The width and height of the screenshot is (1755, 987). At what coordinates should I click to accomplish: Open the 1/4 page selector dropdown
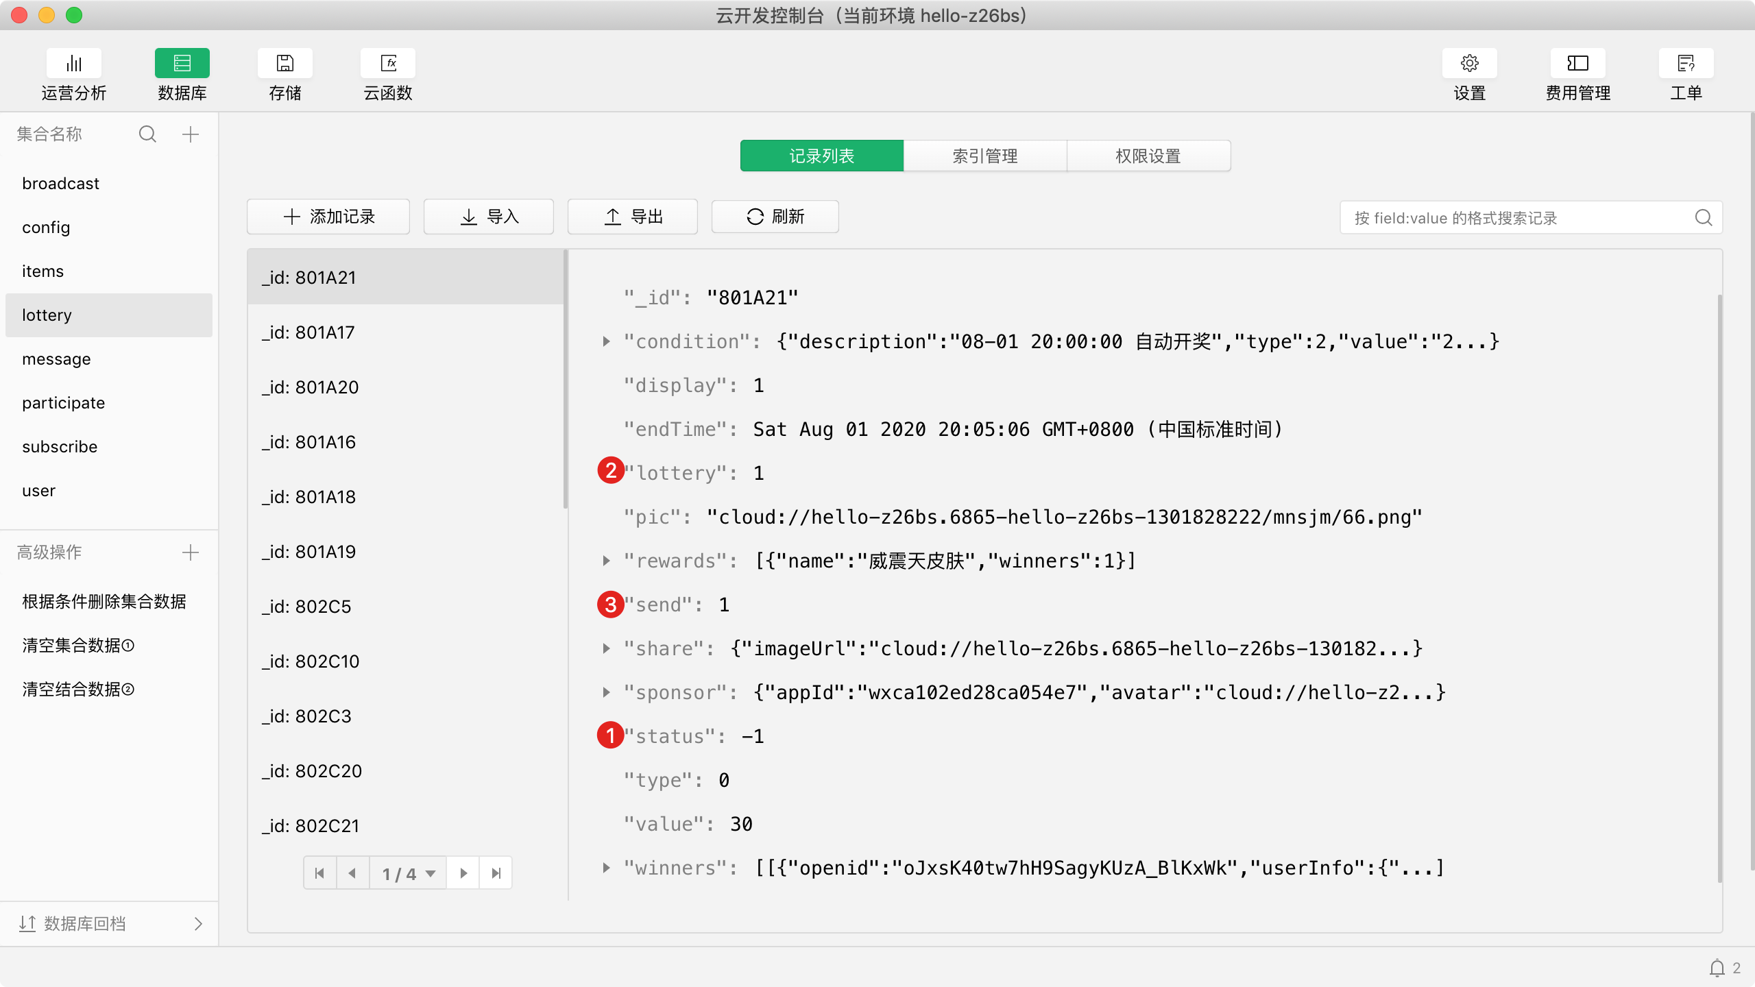click(x=409, y=873)
